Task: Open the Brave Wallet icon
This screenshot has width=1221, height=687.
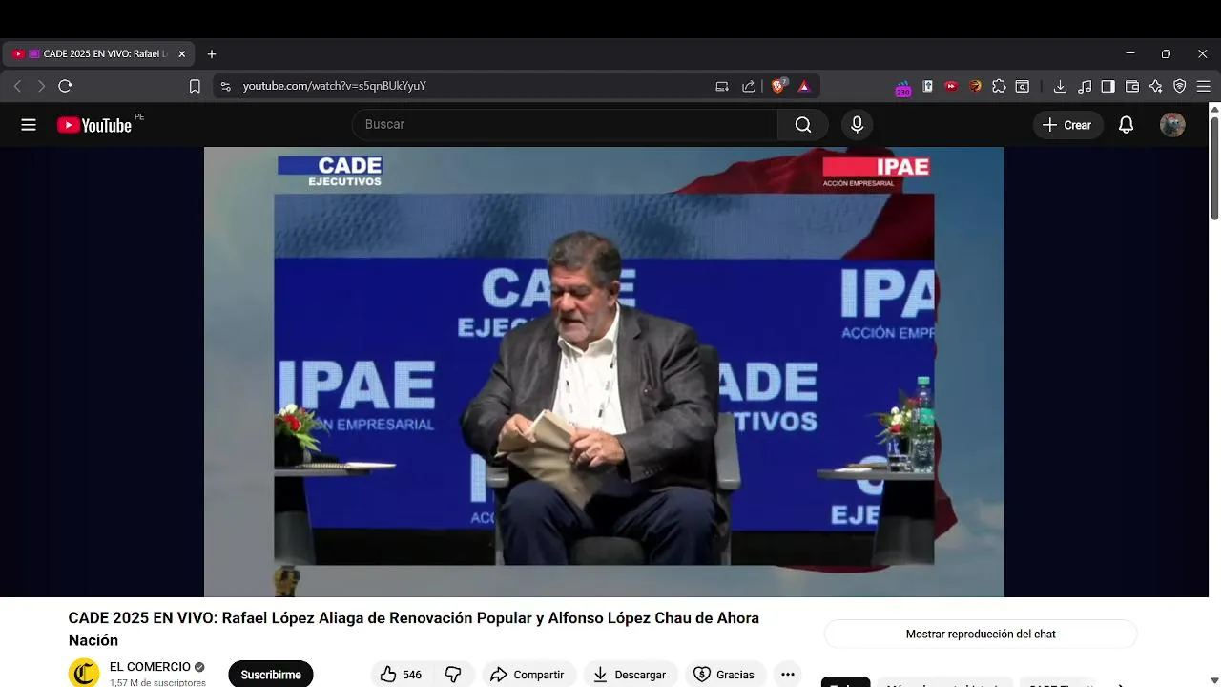Action: pyautogui.click(x=1132, y=86)
